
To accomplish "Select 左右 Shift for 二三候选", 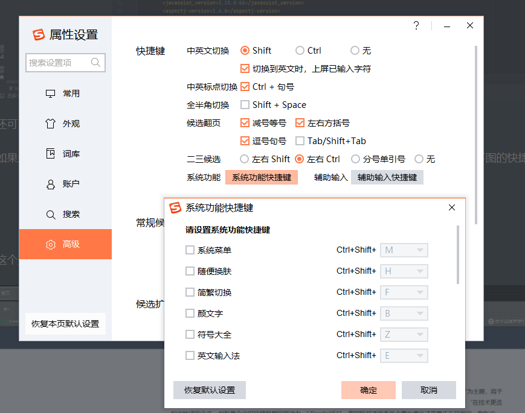I will [245, 159].
